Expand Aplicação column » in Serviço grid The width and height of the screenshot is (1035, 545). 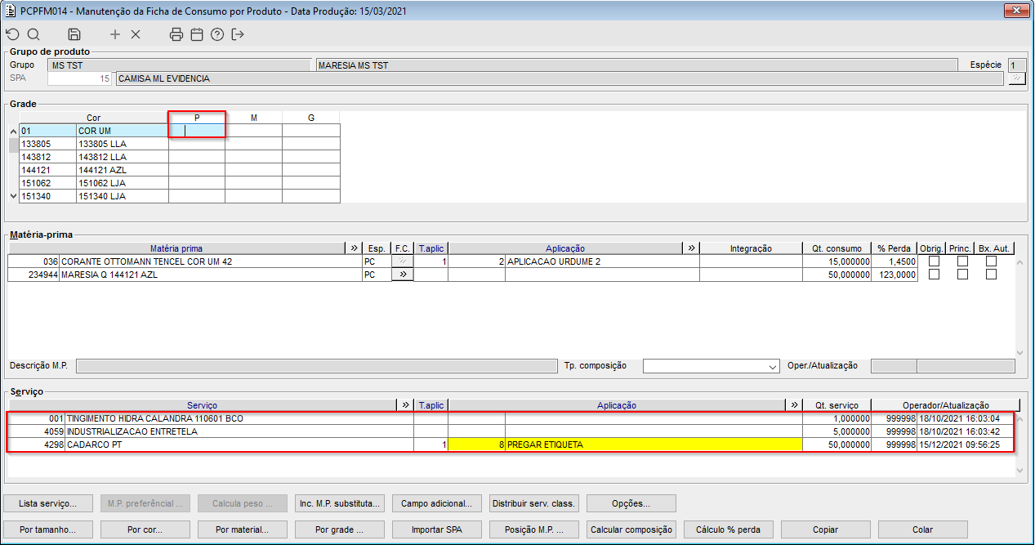pos(794,405)
